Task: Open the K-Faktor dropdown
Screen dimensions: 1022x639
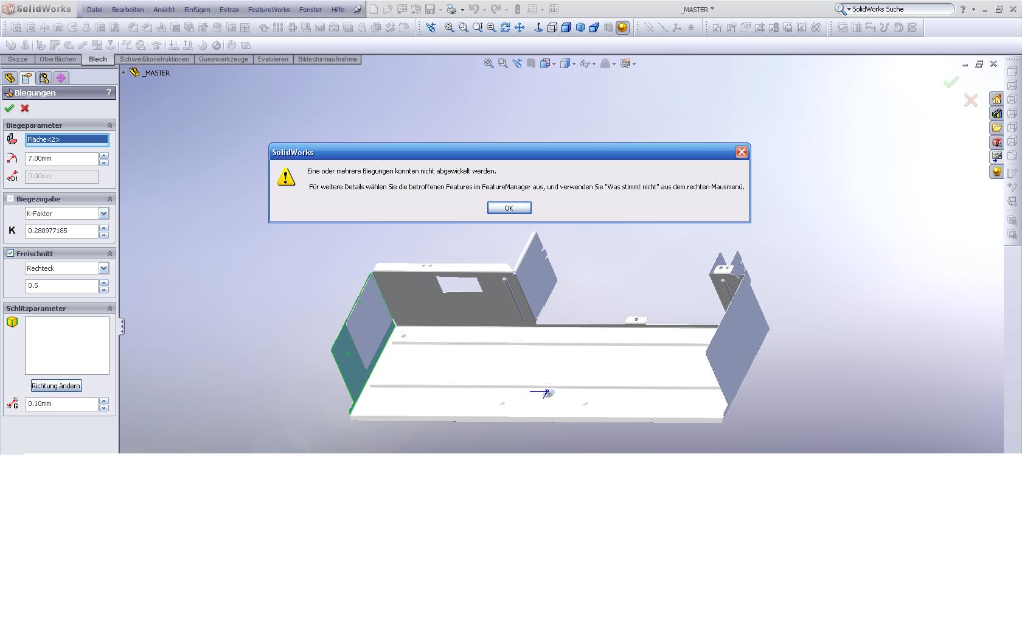Action: click(103, 214)
